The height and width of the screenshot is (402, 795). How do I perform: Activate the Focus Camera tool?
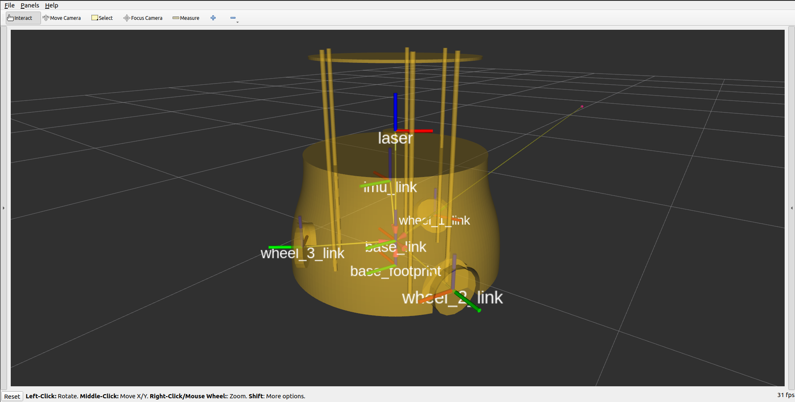(143, 18)
